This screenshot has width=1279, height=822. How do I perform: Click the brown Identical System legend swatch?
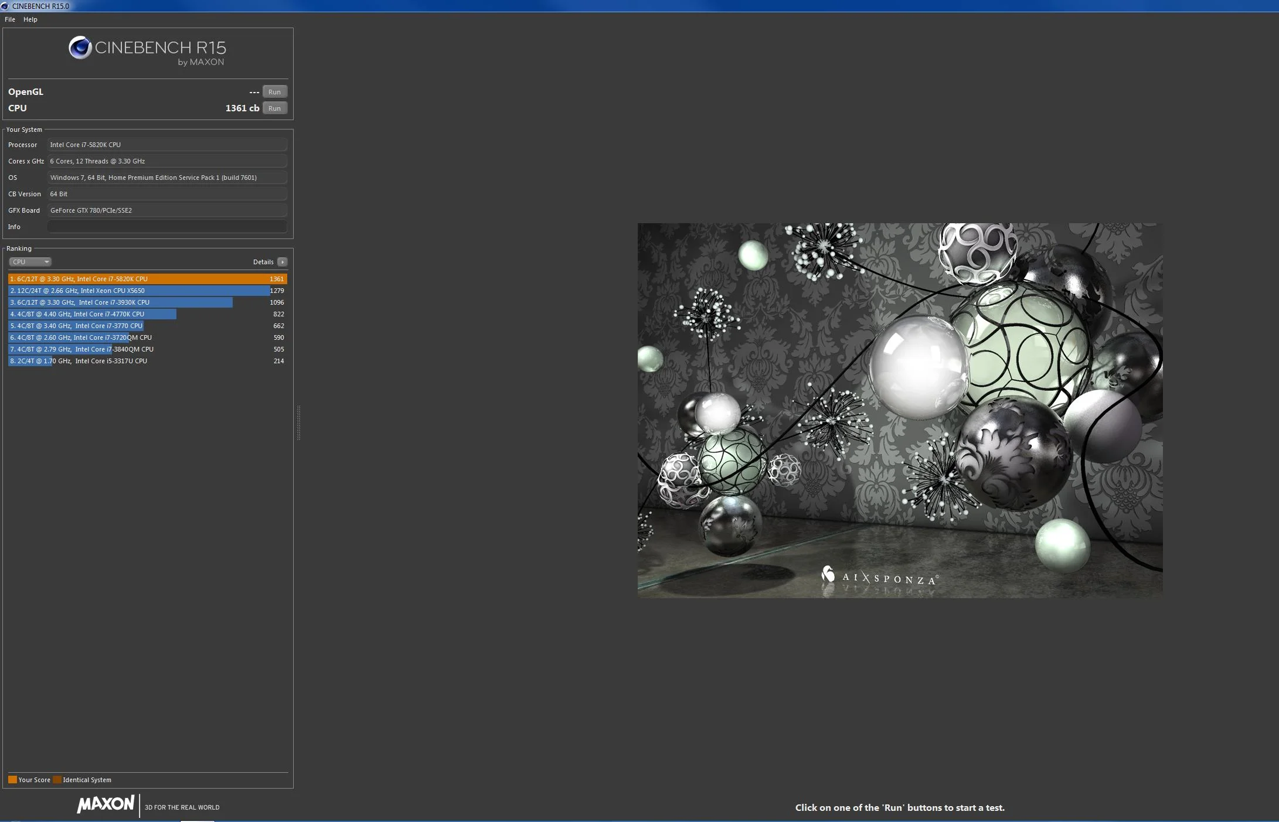57,780
